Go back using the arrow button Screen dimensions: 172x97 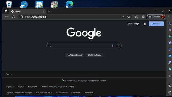point(6,17)
